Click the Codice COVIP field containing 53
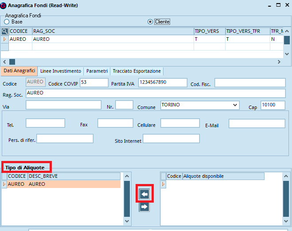292x231 pixels. (94, 82)
